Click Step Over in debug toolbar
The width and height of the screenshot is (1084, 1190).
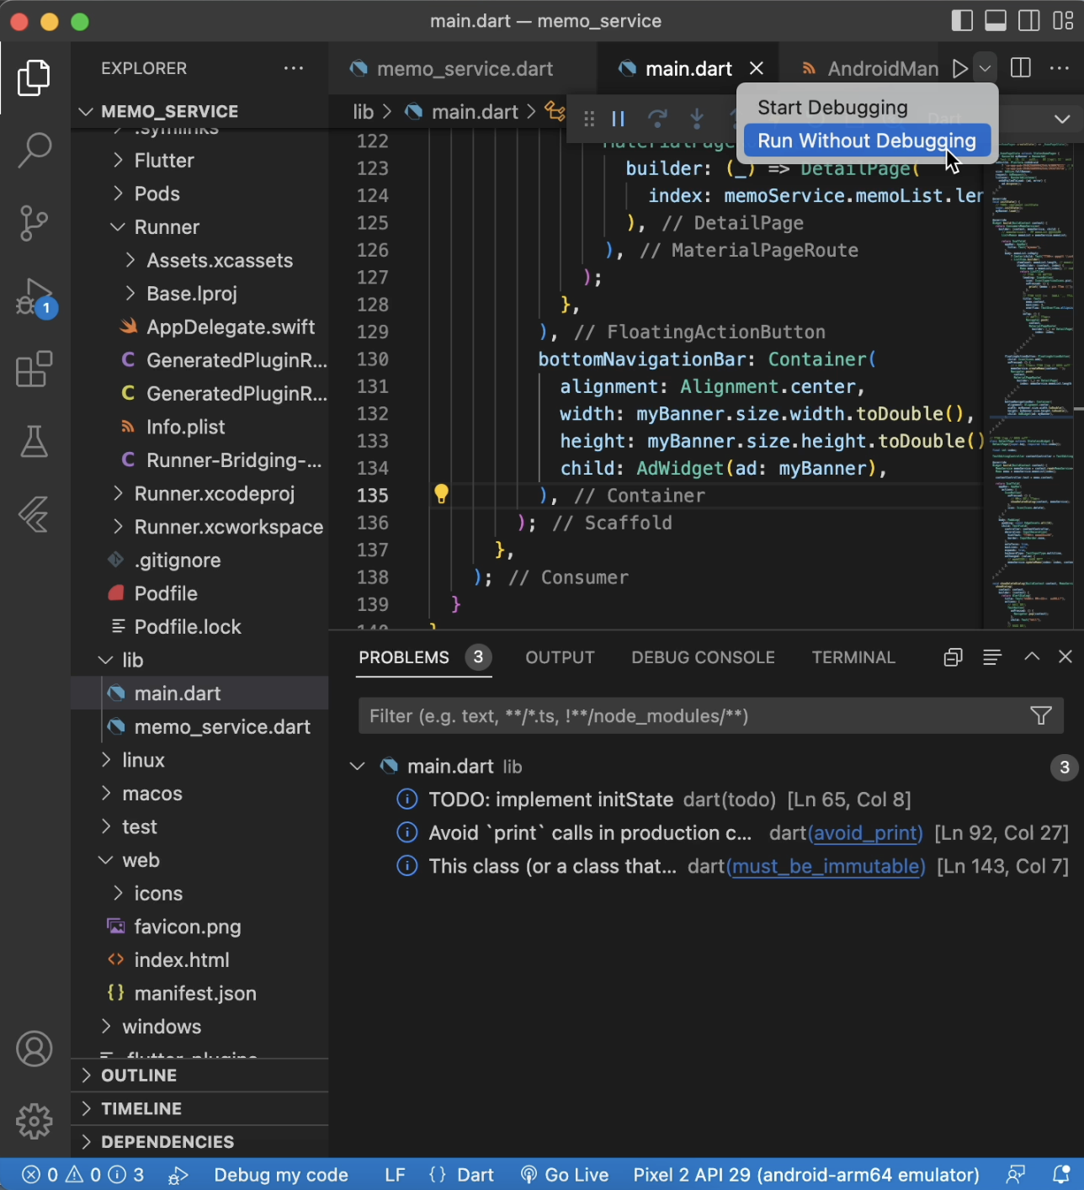[x=657, y=119]
